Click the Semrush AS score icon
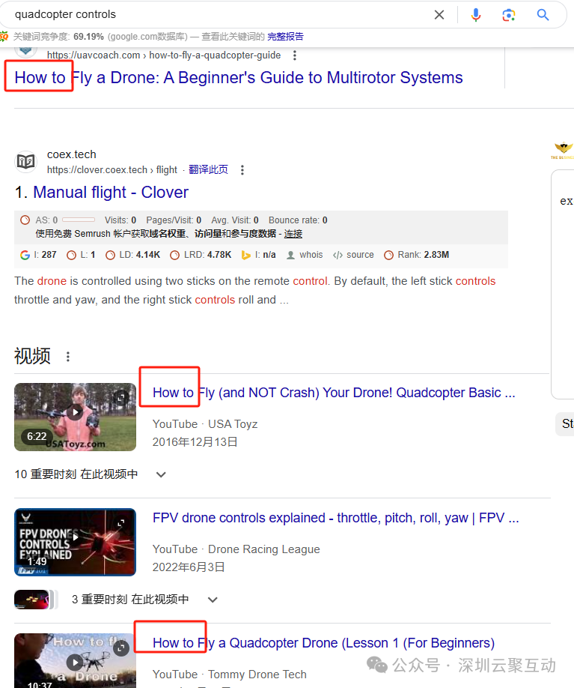This screenshot has height=688, width=574. pos(25,220)
